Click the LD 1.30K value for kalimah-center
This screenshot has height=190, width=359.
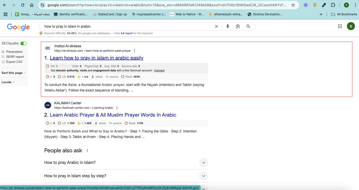tap(71, 123)
